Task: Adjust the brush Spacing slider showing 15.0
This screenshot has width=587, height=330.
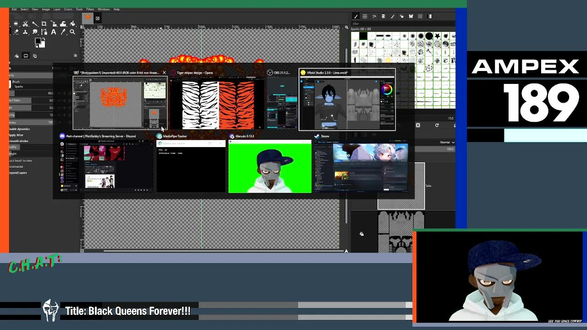Action: point(32,115)
